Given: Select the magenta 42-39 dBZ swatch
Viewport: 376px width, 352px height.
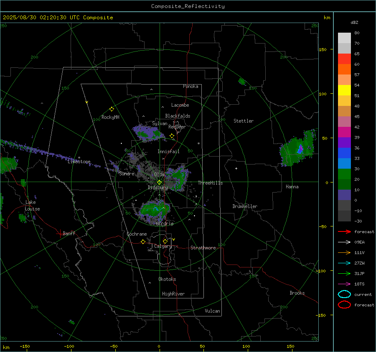Looking at the screenshot, I should [344, 132].
